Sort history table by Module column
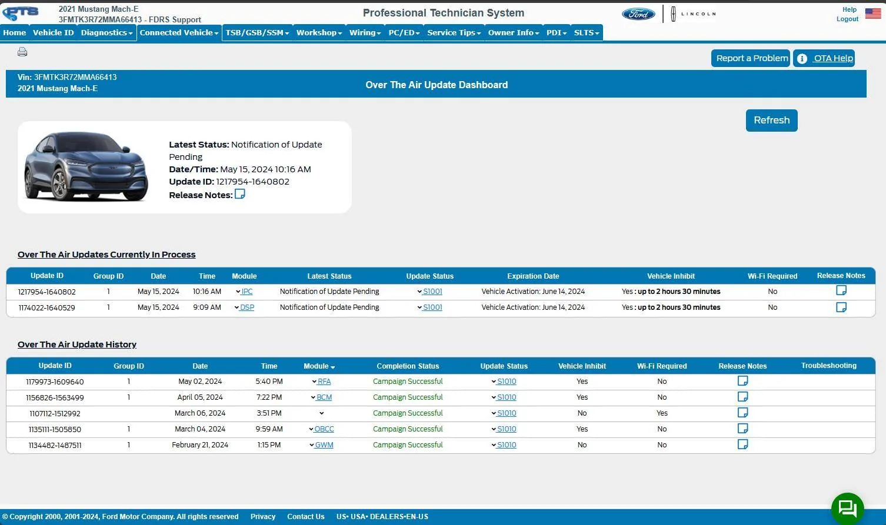Image resolution: width=886 pixels, height=525 pixels. pos(319,366)
